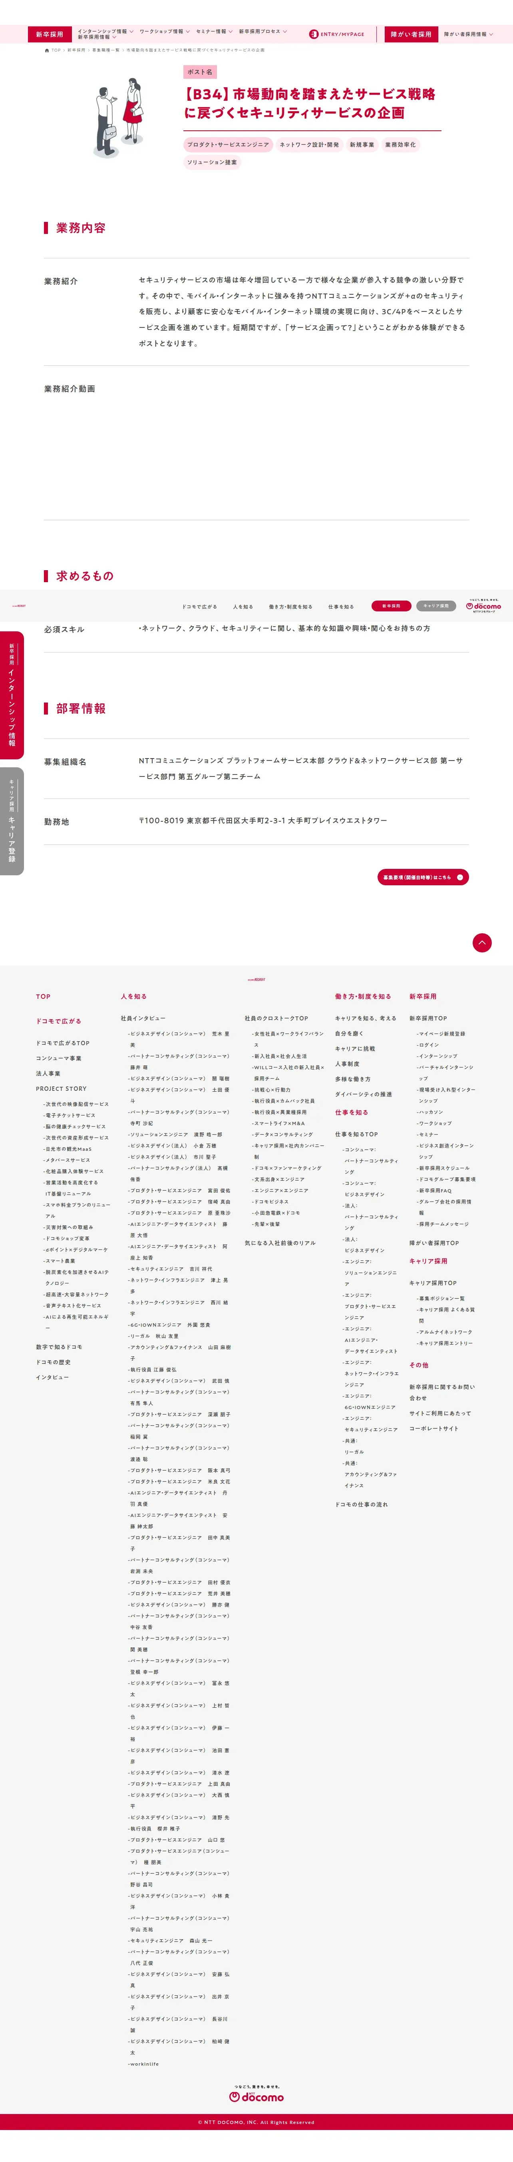The image size is (513, 2162).
Task: Open the マイページ新規登録 footer link
Action: [x=442, y=1033]
